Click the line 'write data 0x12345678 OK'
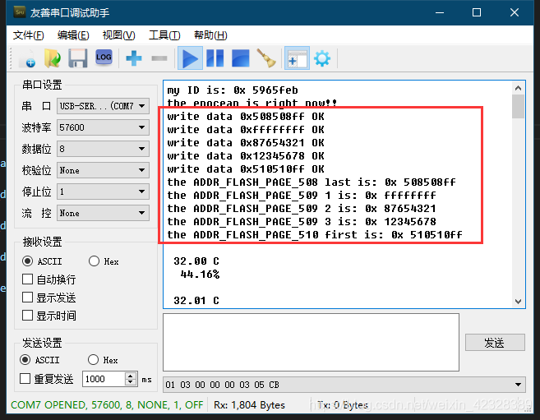Screen dimensions: 540x420 [x=246, y=155]
